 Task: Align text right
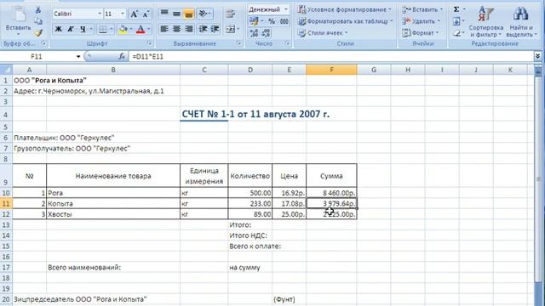pyautogui.click(x=189, y=29)
